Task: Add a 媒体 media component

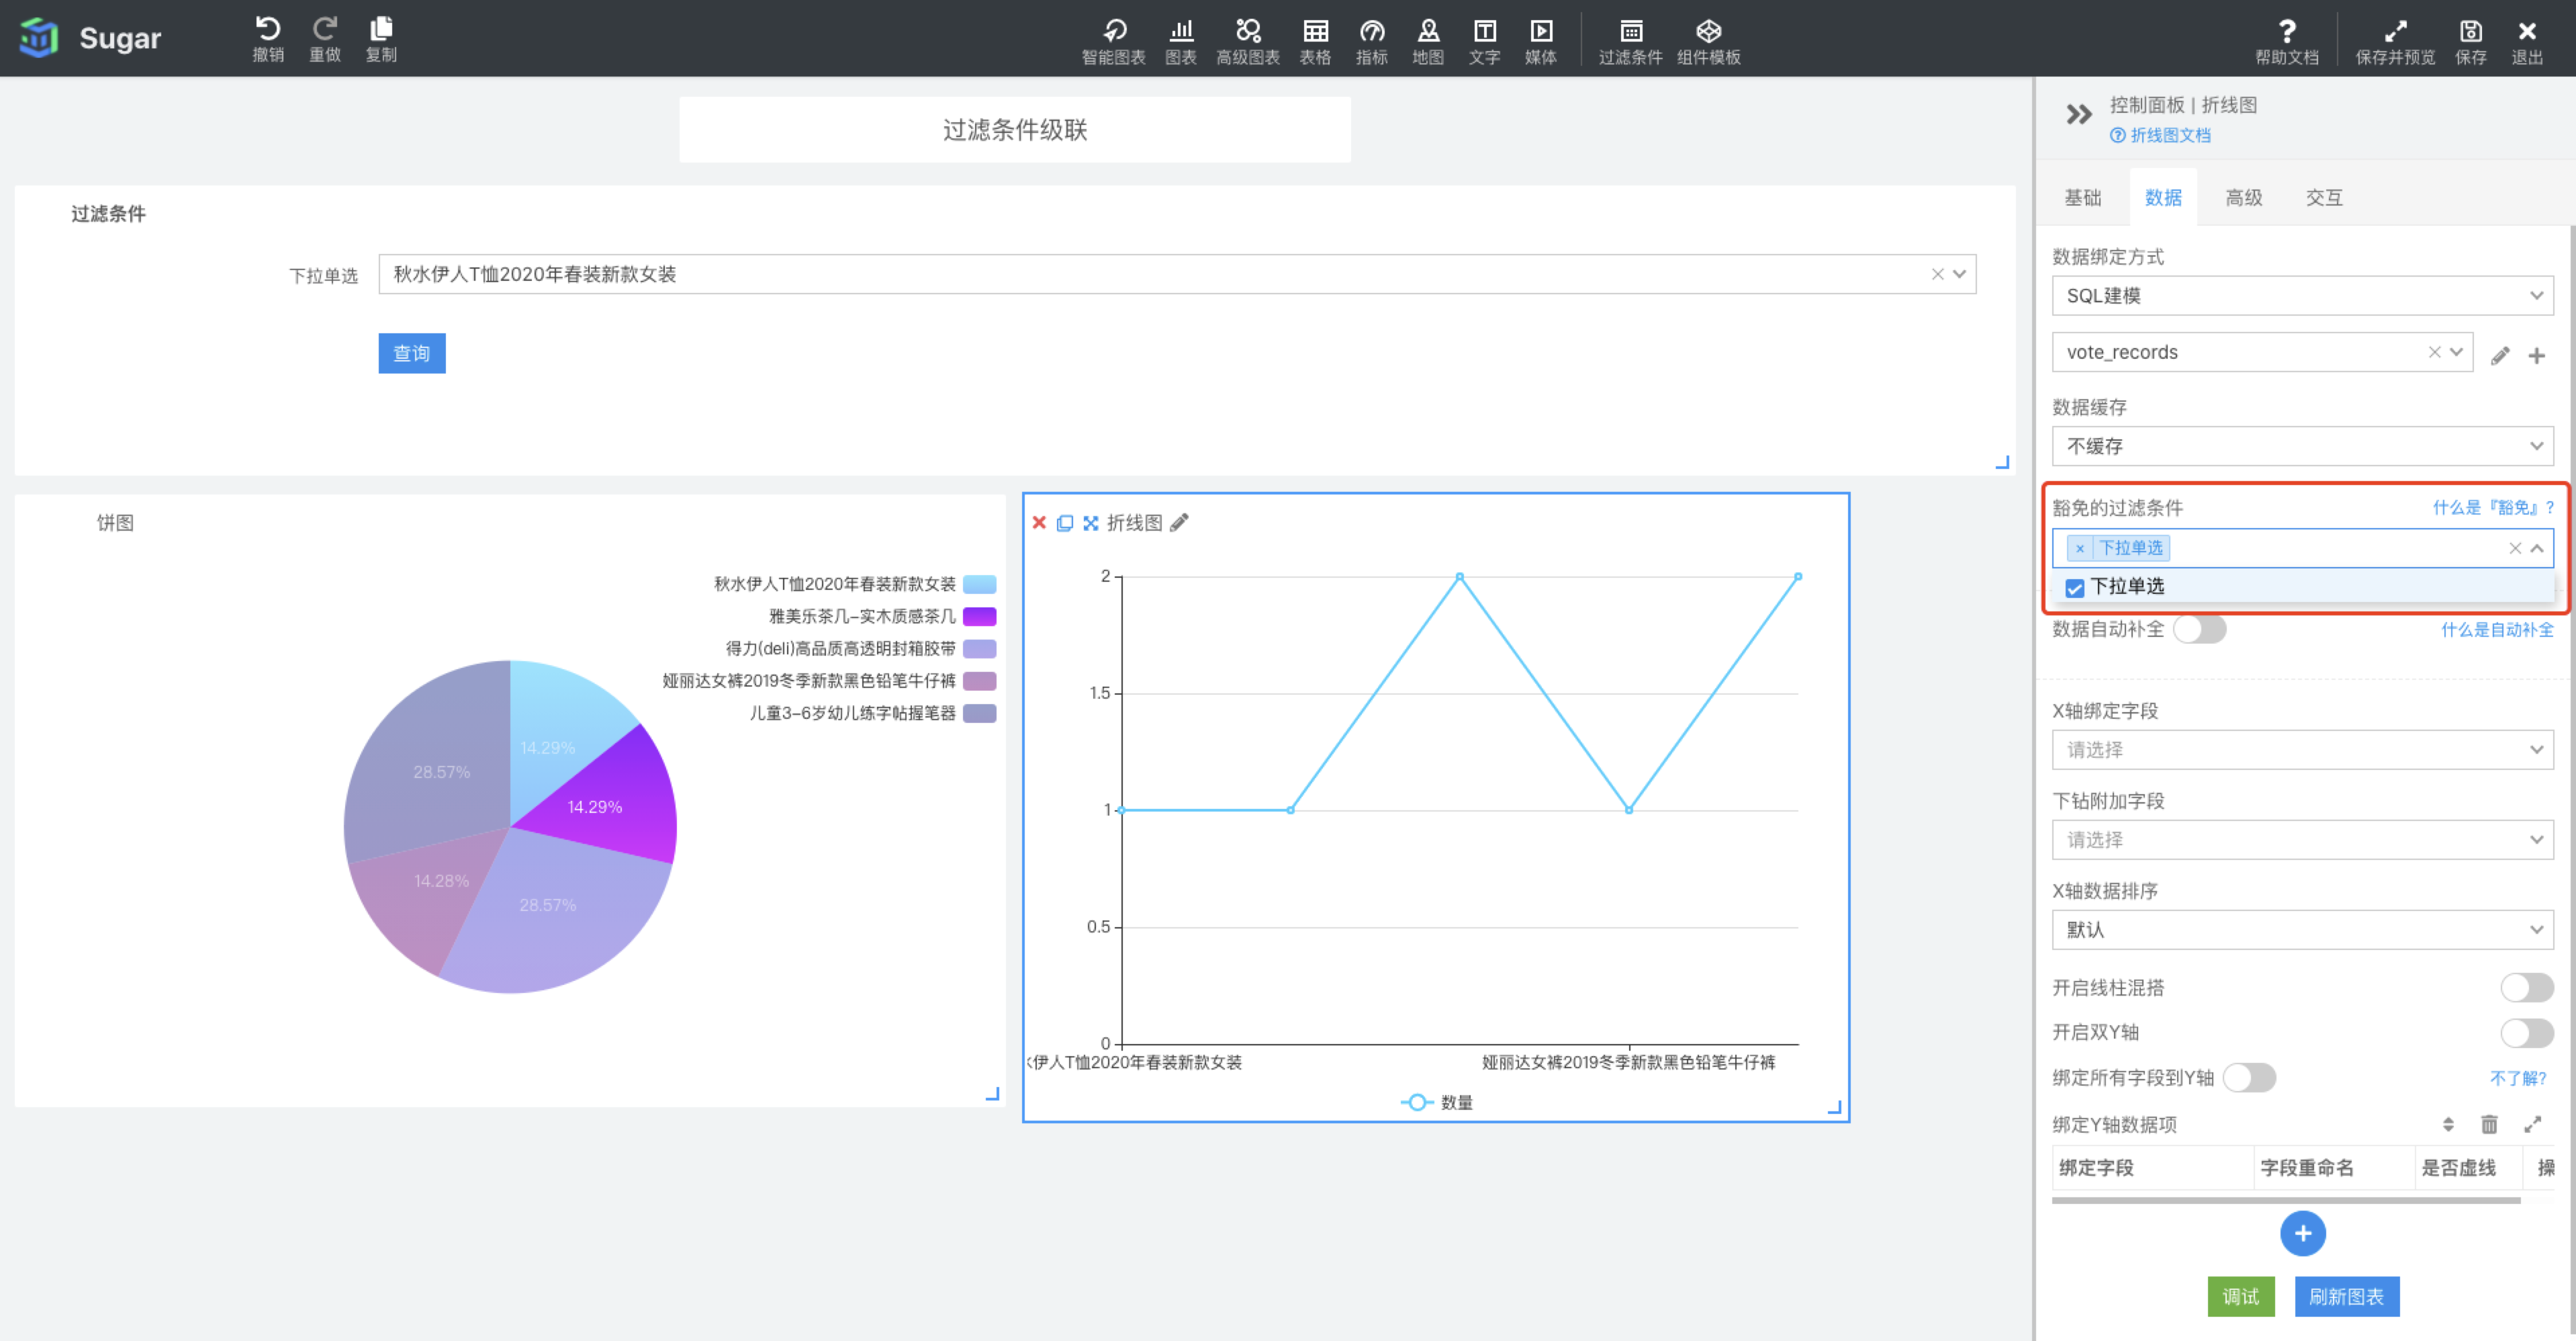Action: click(1541, 42)
